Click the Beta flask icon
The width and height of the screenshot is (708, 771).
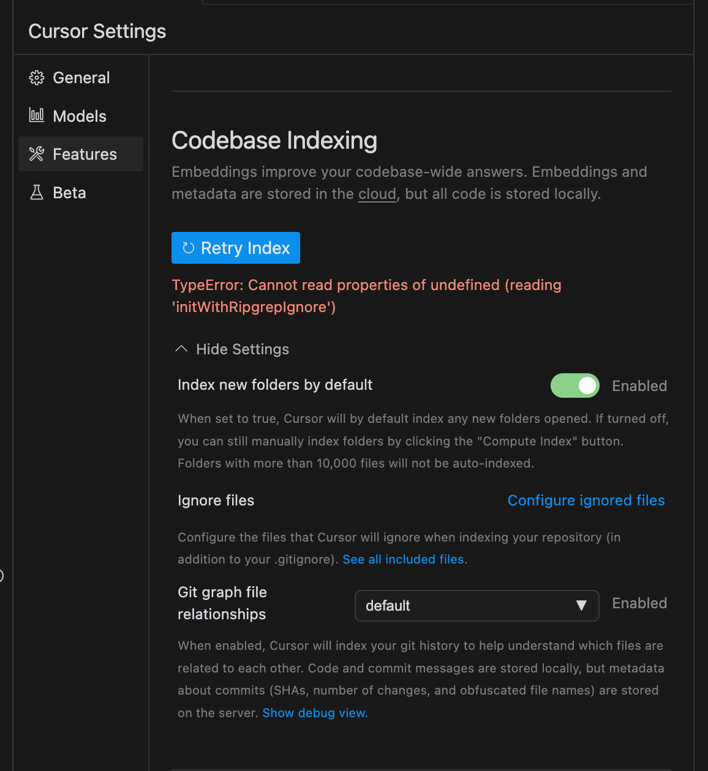tap(37, 193)
